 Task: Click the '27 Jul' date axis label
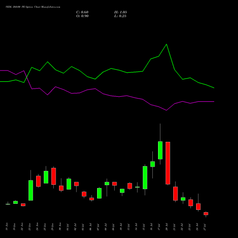205,227
